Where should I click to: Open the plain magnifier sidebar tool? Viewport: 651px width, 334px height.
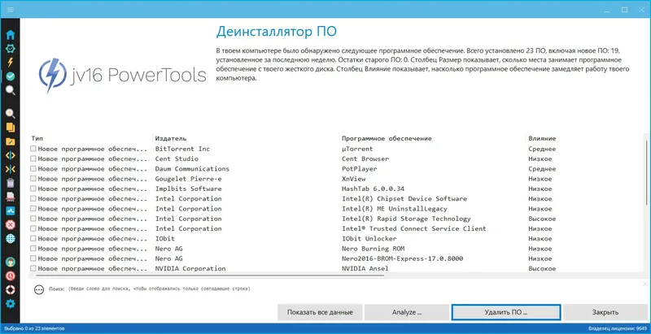11,90
